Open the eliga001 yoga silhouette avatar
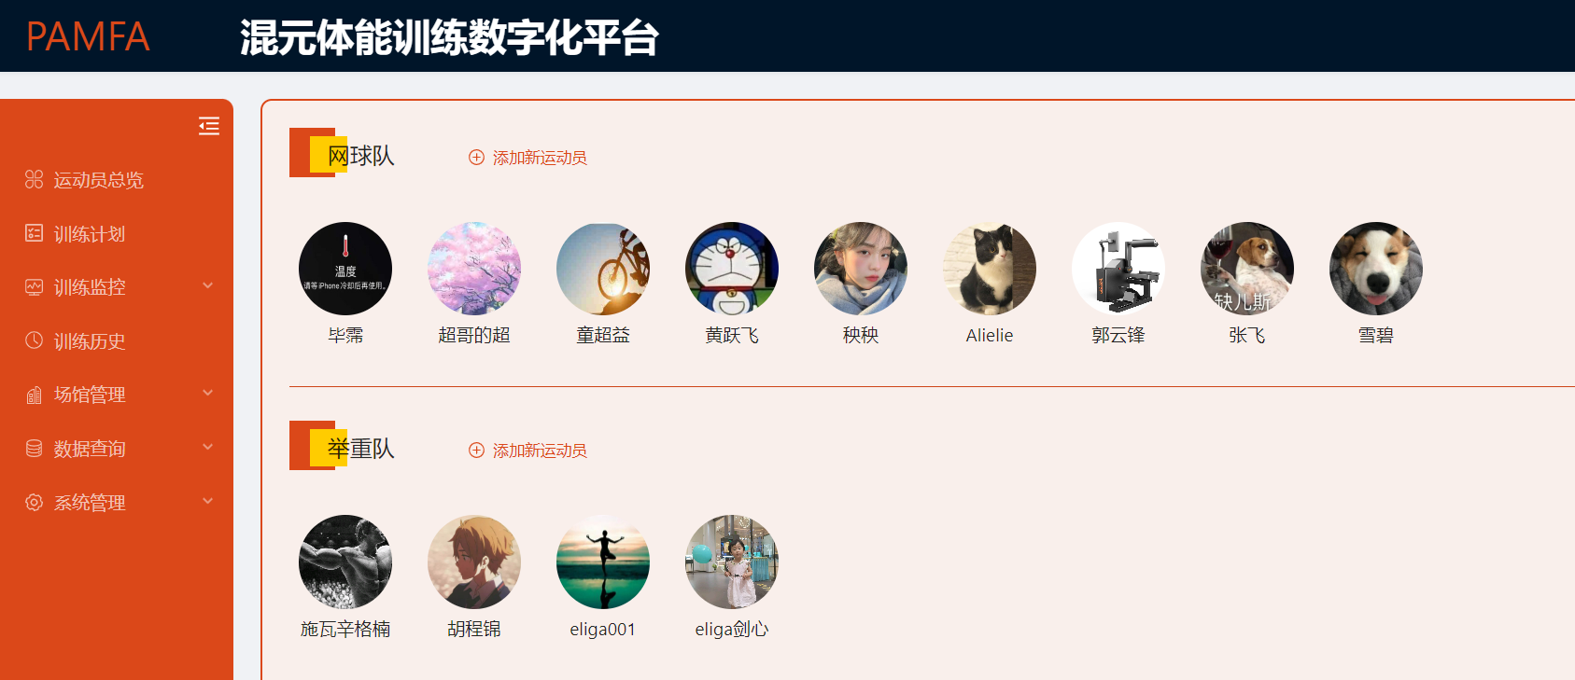The width and height of the screenshot is (1575, 680). tap(603, 562)
